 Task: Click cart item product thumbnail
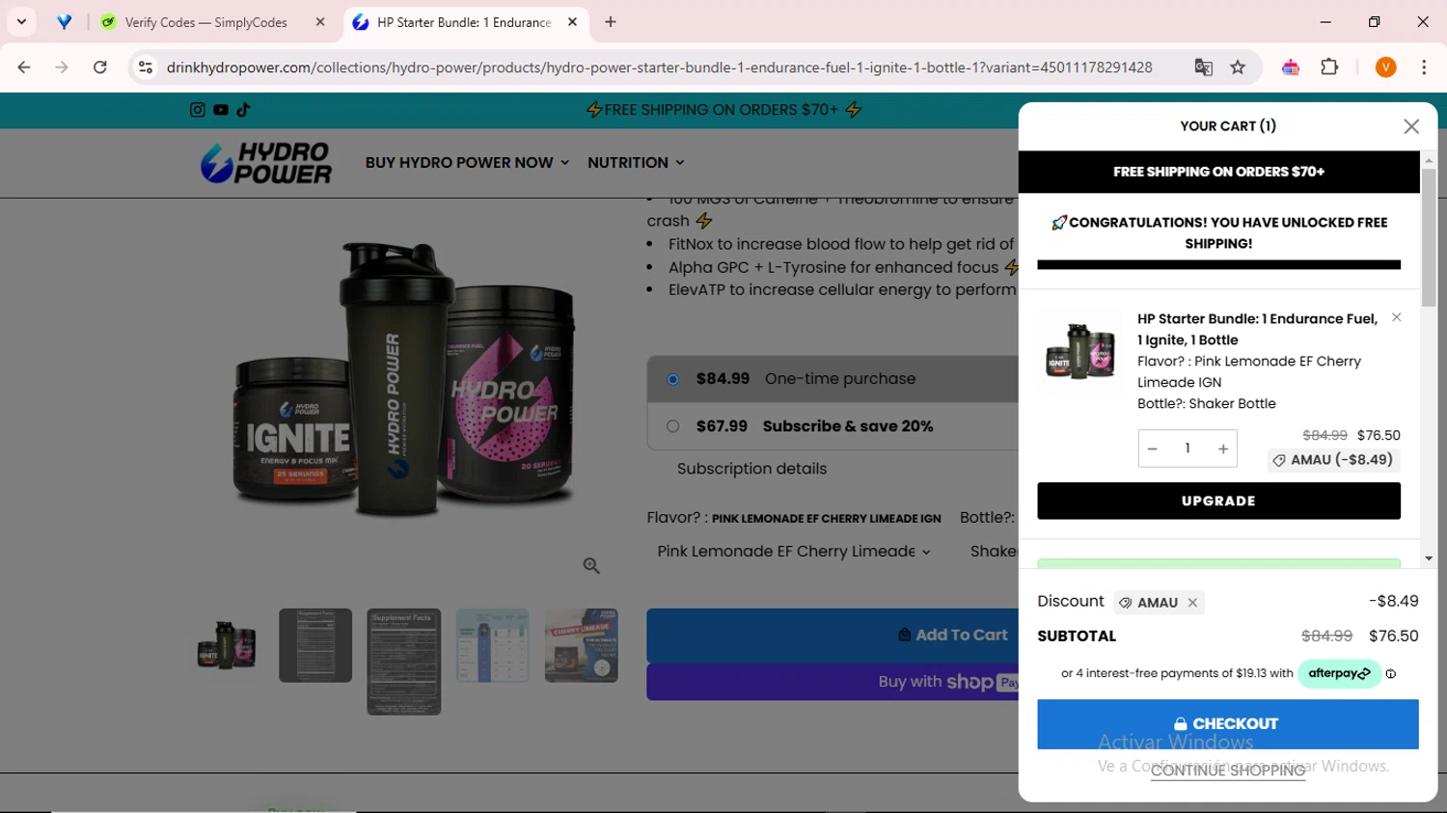[1080, 351]
